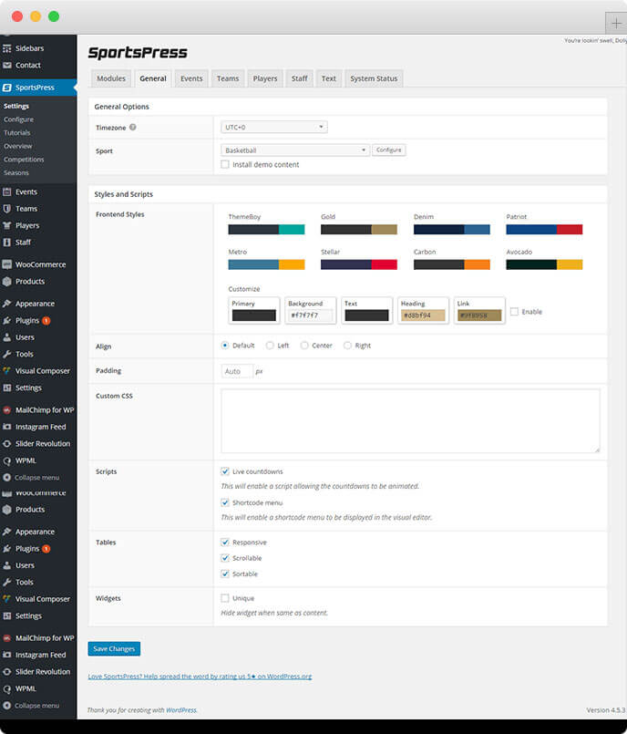This screenshot has height=734, width=627.
Task: Open the Heading color field #d8bf94
Action: pyautogui.click(x=423, y=315)
